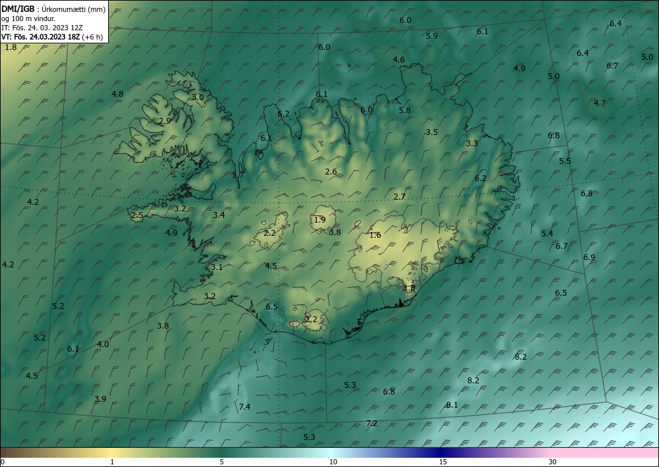This screenshot has width=659, height=467.
Task: Click the map value '5.5'
Action: 565,161
